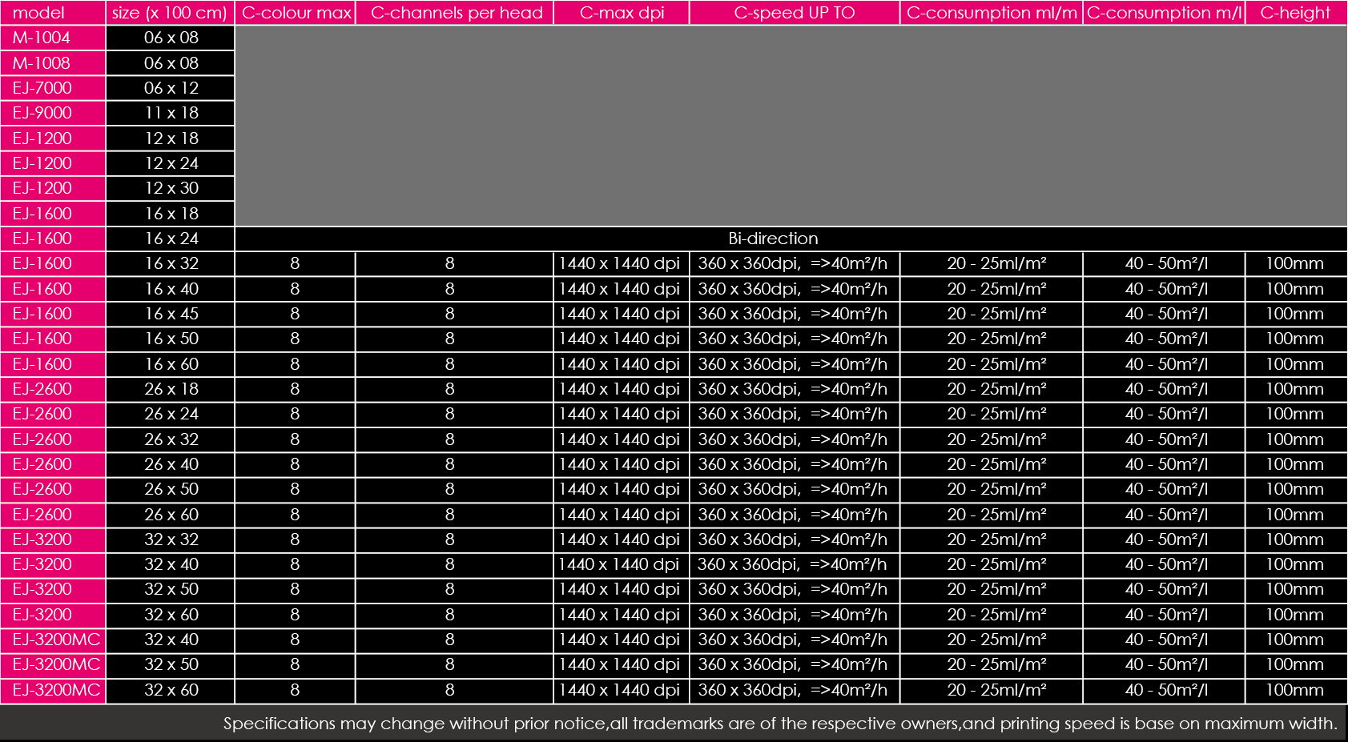Select the "C-channels per head" header
1348x742 pixels.
coord(455,13)
